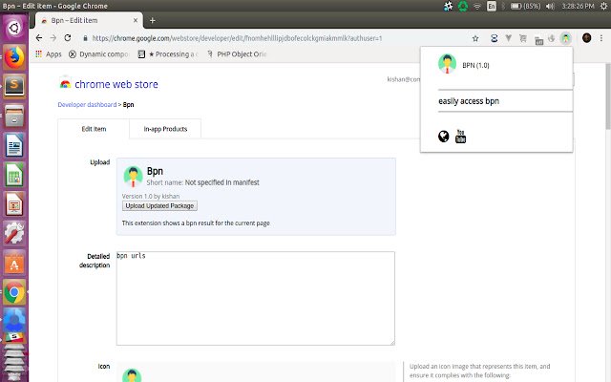
Task: Click the shopping cart extension icon
Action: pyautogui.click(x=523, y=38)
